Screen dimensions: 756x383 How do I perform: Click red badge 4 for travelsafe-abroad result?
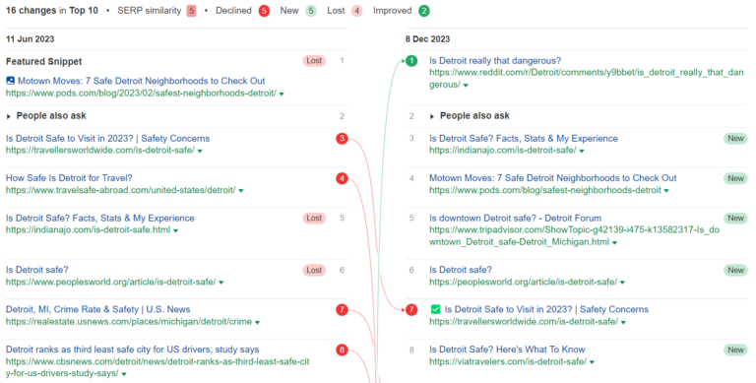[x=342, y=178]
